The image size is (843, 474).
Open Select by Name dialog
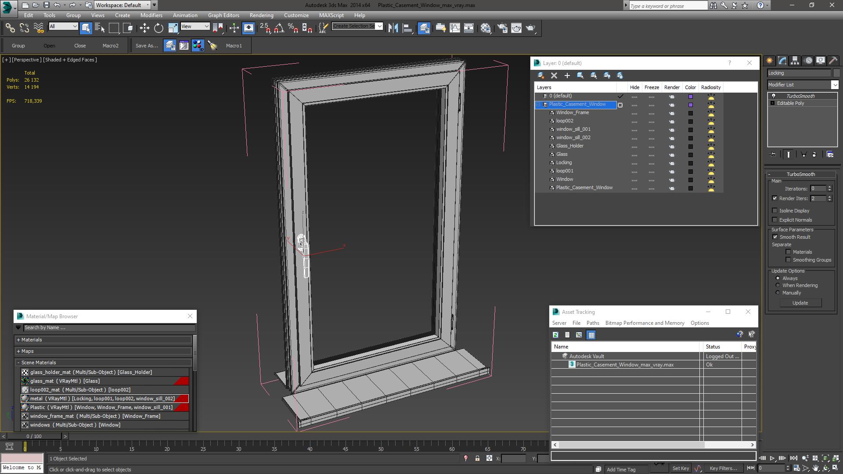coord(100,28)
